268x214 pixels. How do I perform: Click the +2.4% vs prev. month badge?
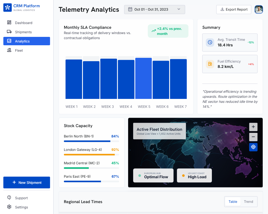(x=168, y=31)
